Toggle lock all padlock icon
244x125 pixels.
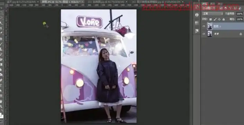point(224,19)
